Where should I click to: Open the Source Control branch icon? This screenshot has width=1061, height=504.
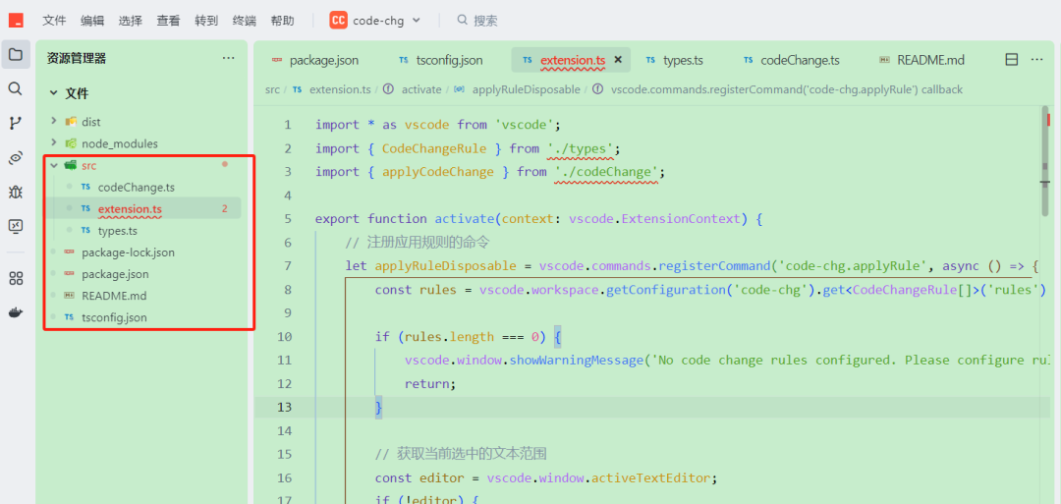16,123
